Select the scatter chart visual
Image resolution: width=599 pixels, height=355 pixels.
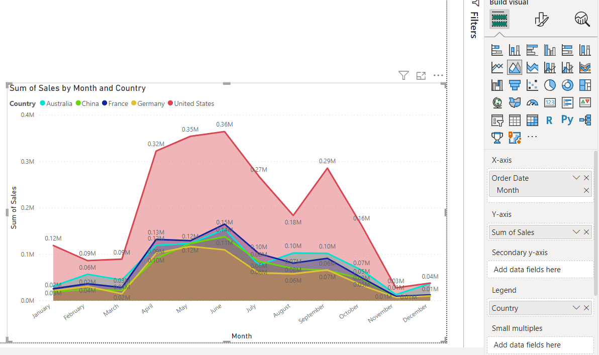pos(532,85)
